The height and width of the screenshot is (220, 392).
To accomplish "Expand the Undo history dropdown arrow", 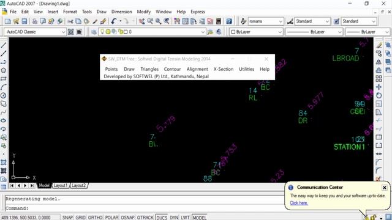I will coord(120,21).
